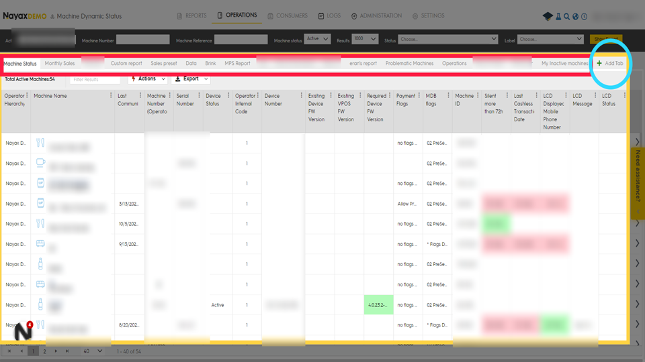Open the magnifier search icon in header

click(567, 16)
